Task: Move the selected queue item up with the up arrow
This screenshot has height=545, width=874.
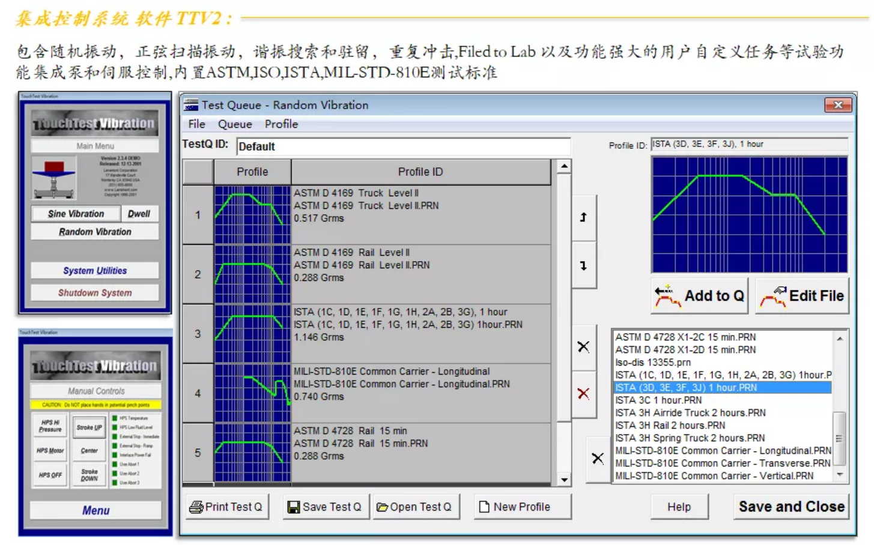Action: [x=584, y=217]
